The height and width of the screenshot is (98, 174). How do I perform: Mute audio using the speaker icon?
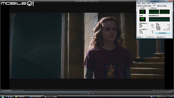167,92
